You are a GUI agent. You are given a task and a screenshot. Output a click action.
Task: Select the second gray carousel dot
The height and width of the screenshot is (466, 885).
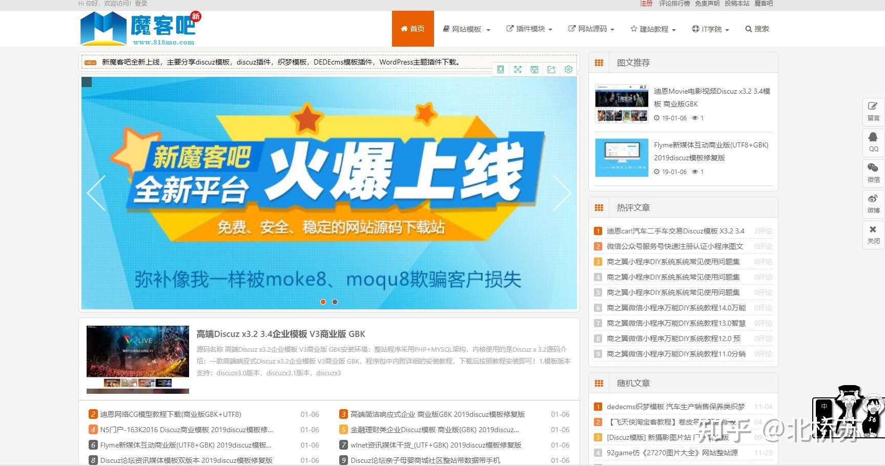(x=335, y=302)
